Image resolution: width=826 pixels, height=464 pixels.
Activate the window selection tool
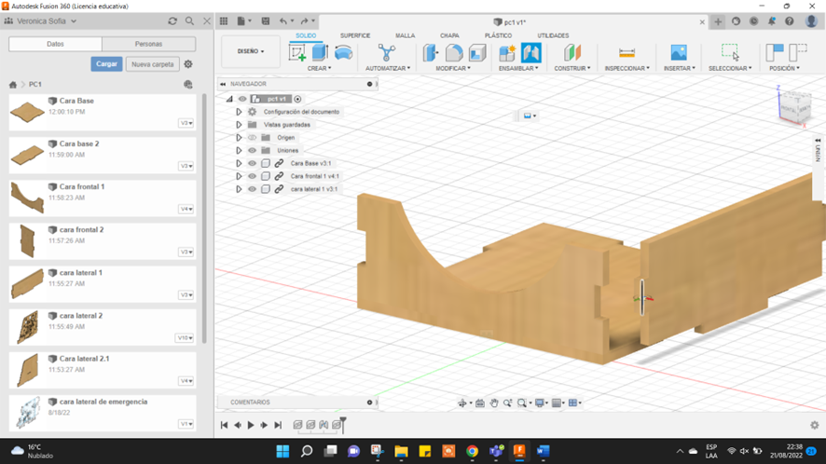click(730, 53)
